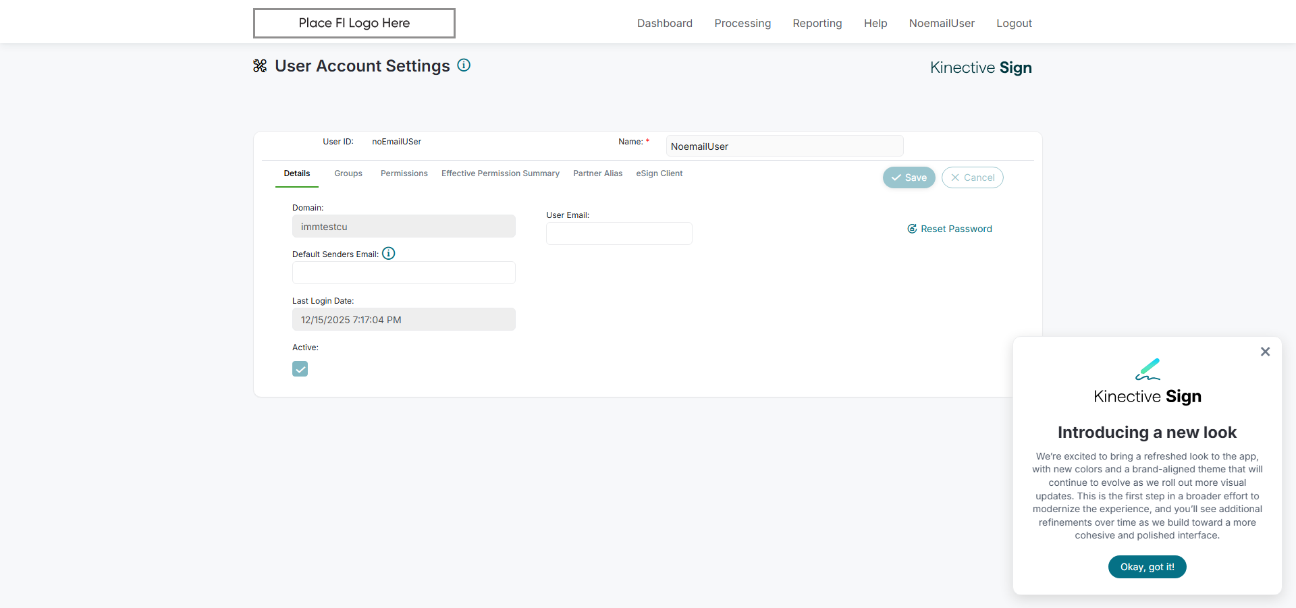Open the NoemailUser account menu

tap(942, 23)
